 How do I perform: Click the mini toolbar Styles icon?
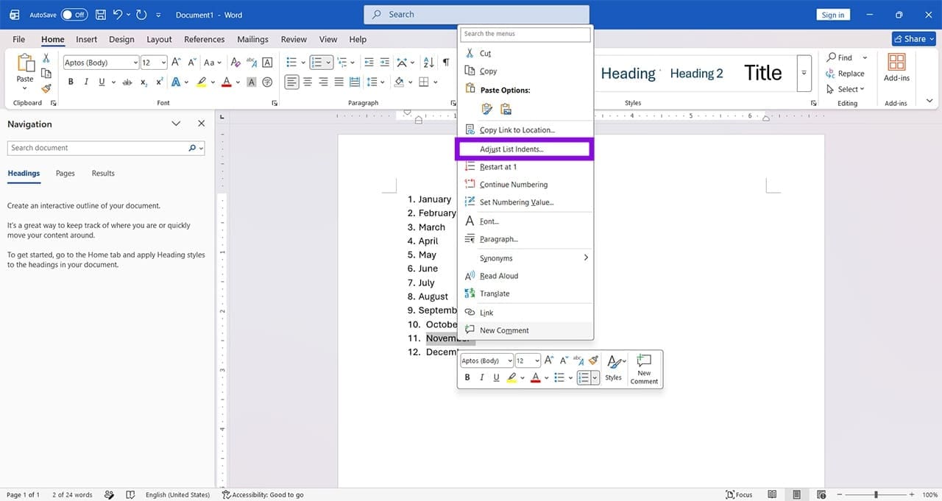tap(614, 367)
